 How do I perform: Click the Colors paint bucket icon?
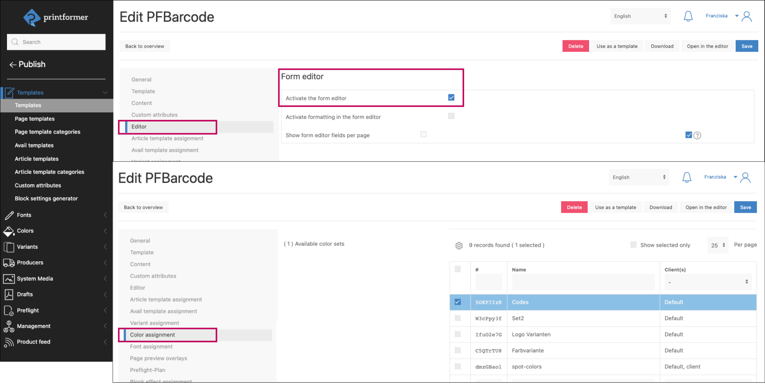[x=9, y=231]
